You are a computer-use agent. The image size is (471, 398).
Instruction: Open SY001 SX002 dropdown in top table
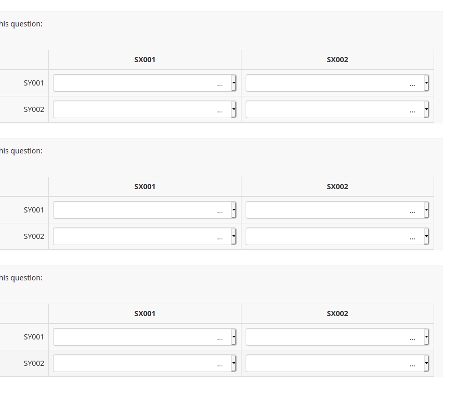coord(337,83)
